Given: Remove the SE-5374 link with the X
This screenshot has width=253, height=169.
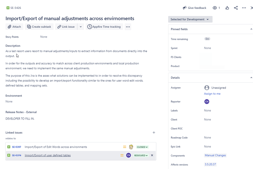Looking at the screenshot, I should pos(152,155).
